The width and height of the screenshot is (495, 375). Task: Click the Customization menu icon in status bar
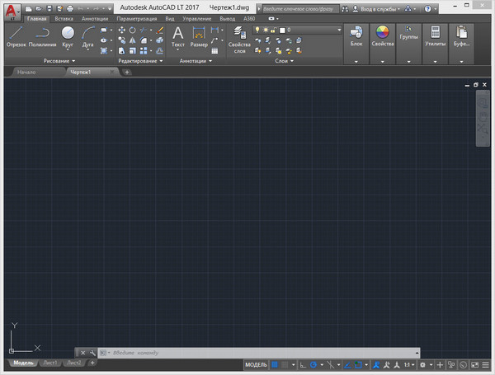(486, 365)
